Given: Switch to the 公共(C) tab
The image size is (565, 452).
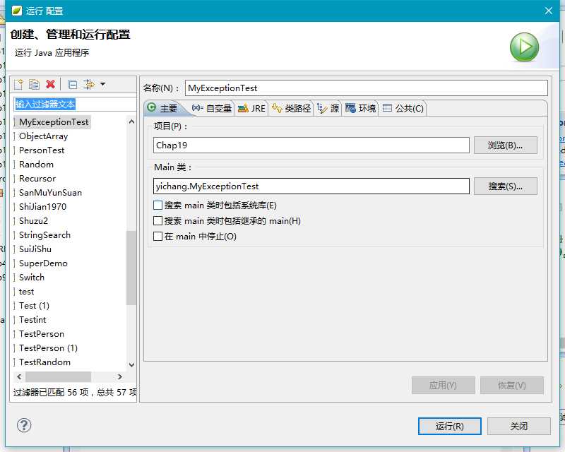Looking at the screenshot, I should pos(403,108).
